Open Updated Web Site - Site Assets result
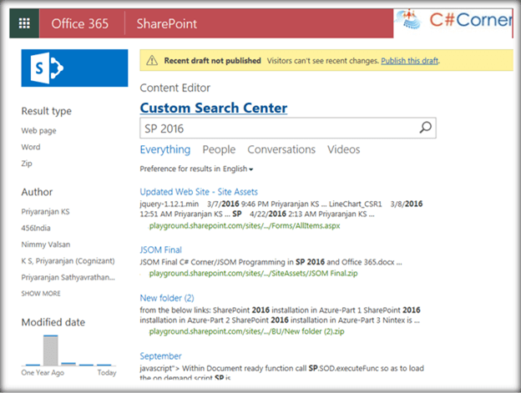521x393 pixels. 199,191
